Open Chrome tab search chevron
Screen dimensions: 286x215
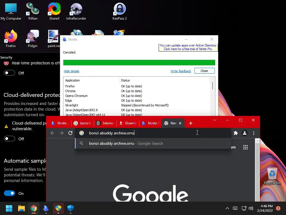215,120
